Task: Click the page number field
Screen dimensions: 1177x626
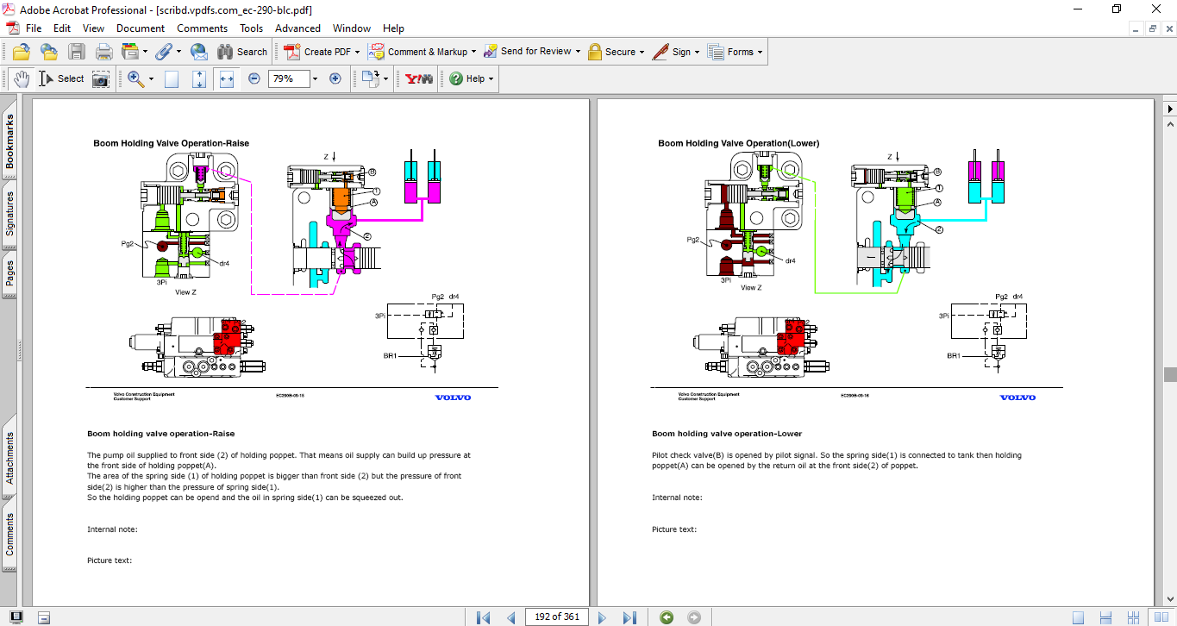Action: (557, 617)
